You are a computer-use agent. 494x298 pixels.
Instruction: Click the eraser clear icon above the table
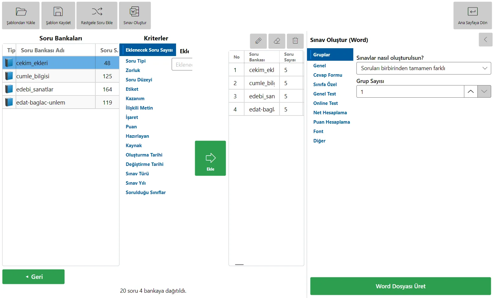tap(277, 41)
